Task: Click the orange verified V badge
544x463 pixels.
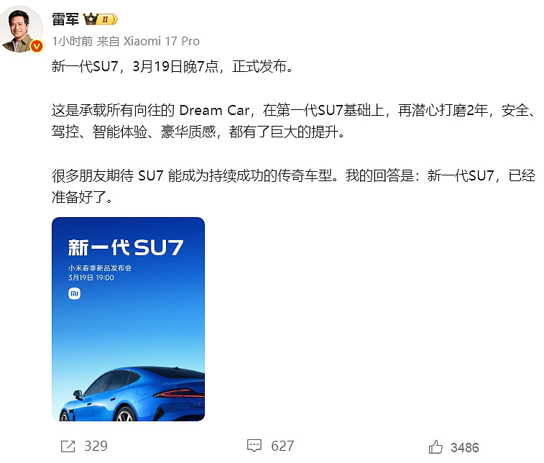Action: pos(37,46)
